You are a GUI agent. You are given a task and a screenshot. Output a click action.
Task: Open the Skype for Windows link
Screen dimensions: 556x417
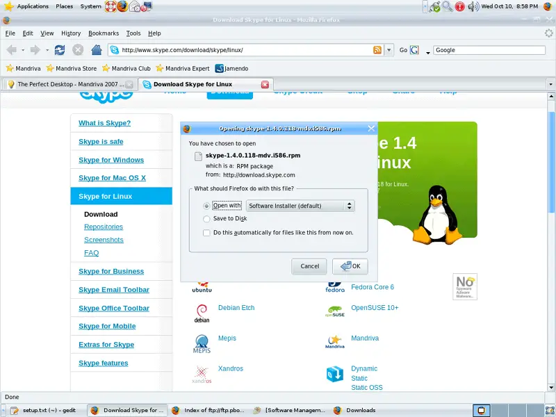coord(111,160)
